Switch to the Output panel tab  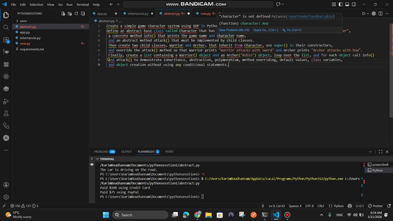pyautogui.click(x=126, y=152)
